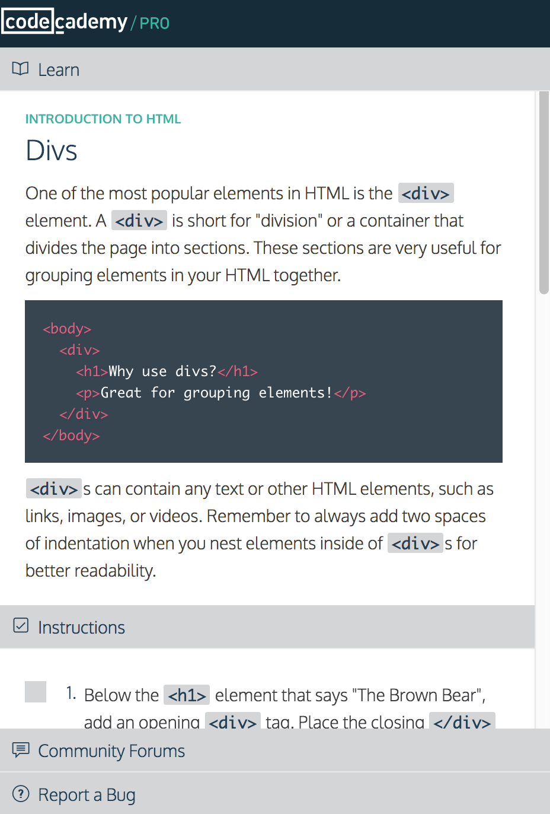Collapse the Learn section header

(x=59, y=70)
